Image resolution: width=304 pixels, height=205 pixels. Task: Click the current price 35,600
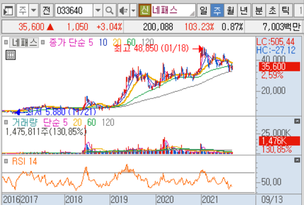31,27
